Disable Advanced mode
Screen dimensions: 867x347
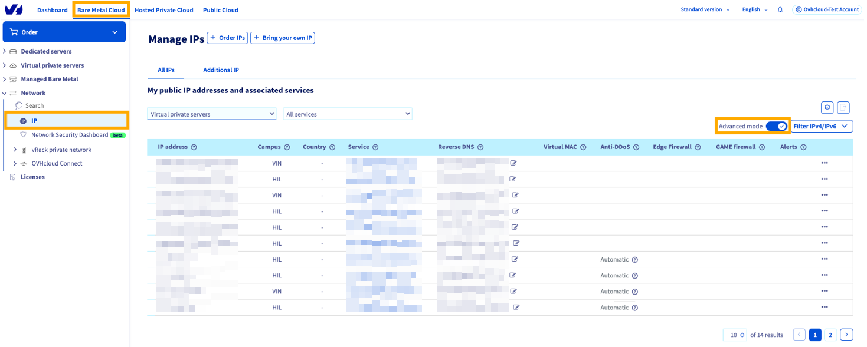click(x=776, y=125)
